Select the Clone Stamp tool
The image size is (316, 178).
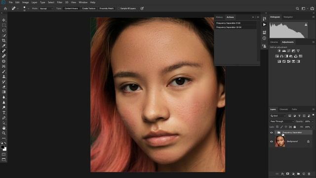coord(3,77)
